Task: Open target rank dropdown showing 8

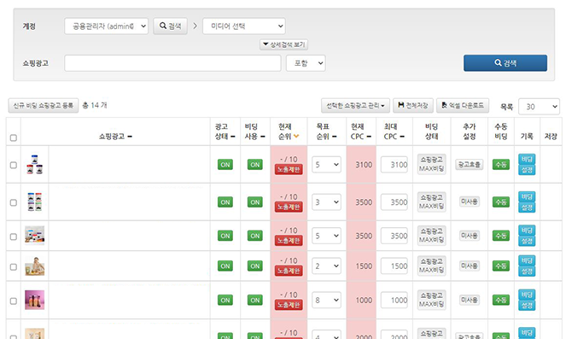Action: coord(326,300)
